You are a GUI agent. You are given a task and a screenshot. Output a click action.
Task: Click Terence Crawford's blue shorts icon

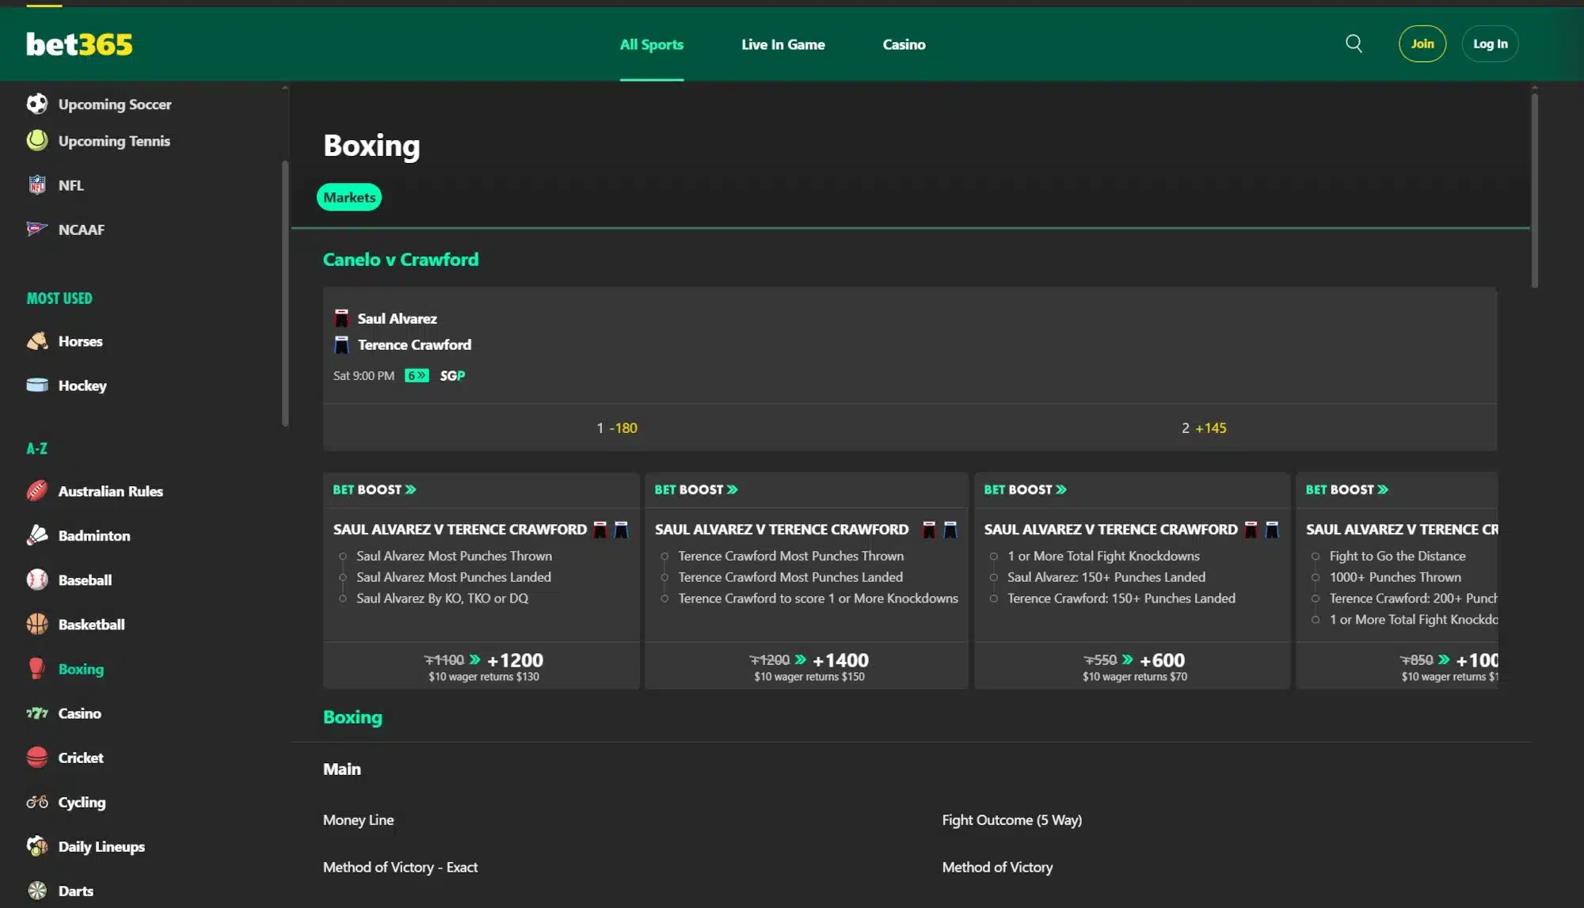[x=341, y=344]
